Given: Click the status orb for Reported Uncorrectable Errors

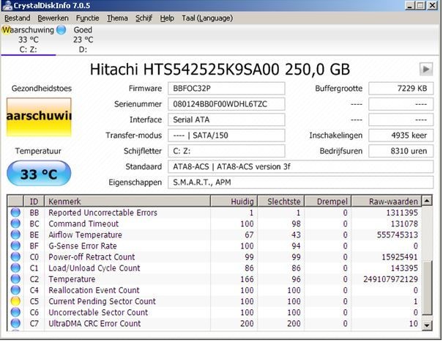Looking at the screenshot, I should point(15,213).
